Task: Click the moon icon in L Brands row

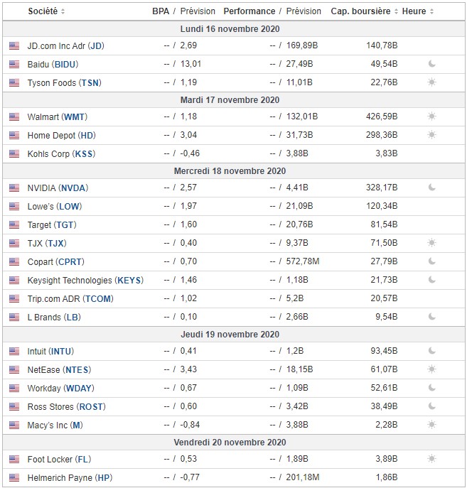Action: click(x=431, y=317)
